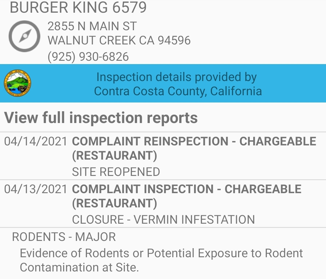Viewport: 326px width, 279px height.
Task: Select the WALNUT CREEK CA 94596 line
Action: 119,41
